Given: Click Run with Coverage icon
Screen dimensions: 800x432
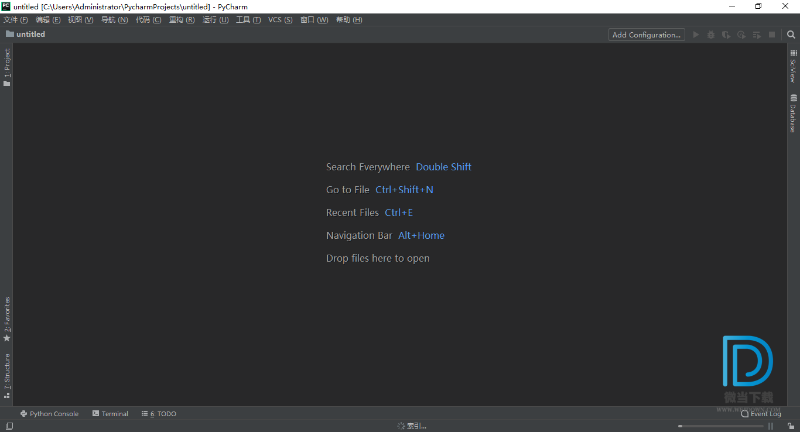Looking at the screenshot, I should click(x=726, y=35).
